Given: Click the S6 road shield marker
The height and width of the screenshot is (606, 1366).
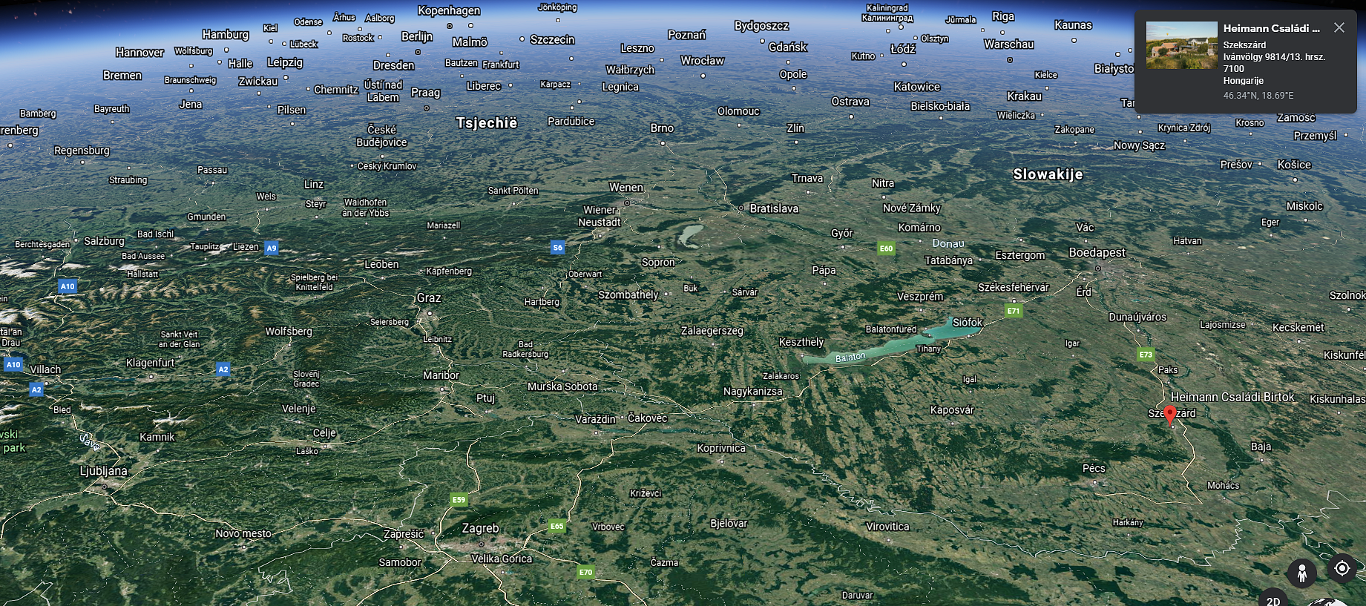Looking at the screenshot, I should coord(557,248).
